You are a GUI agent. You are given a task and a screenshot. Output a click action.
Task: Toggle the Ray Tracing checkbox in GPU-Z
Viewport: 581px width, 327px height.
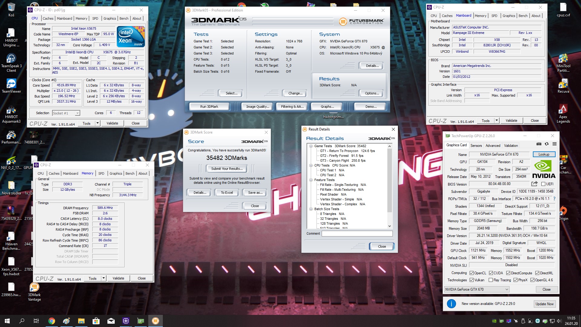pos(491,280)
